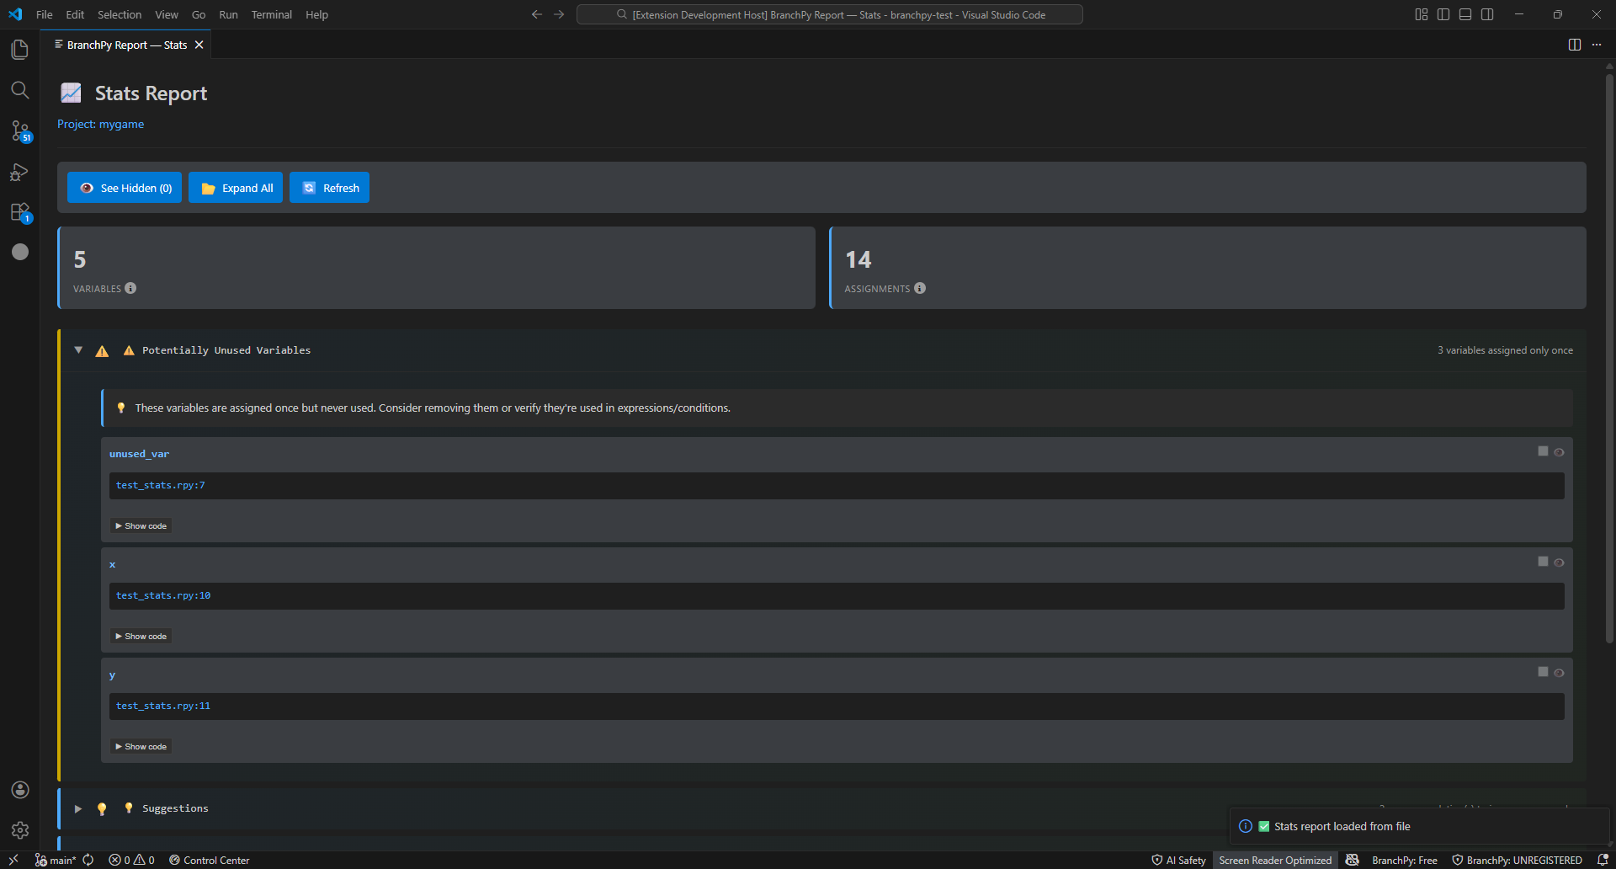This screenshot has width=1616, height=869.
Task: Open the Run and Debug view
Action: [x=19, y=172]
